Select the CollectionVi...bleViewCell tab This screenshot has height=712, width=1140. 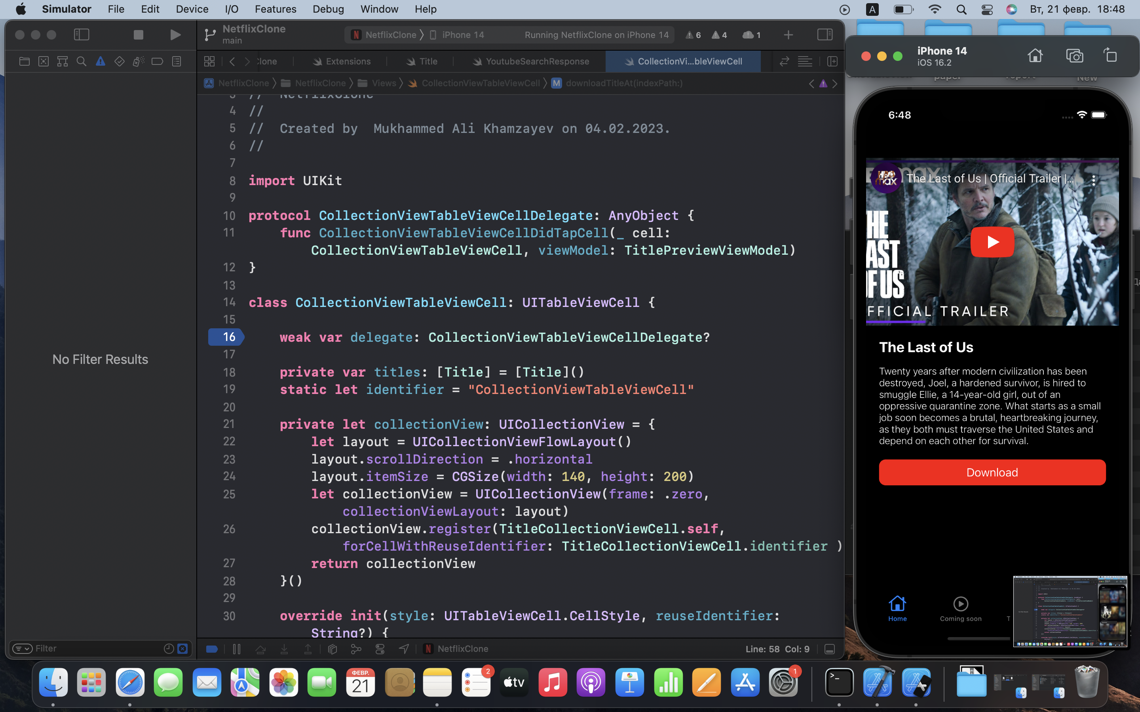tap(684, 61)
